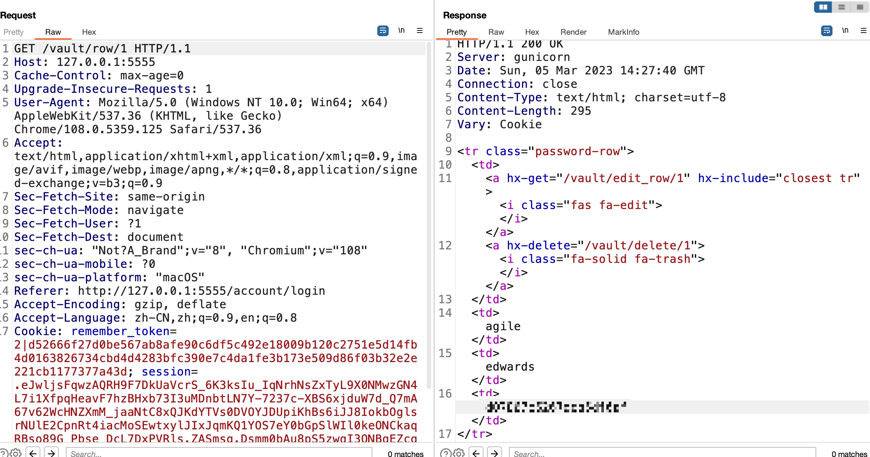The image size is (870, 457).
Task: Toggle non-printable characters in Response panel
Action: (x=845, y=31)
